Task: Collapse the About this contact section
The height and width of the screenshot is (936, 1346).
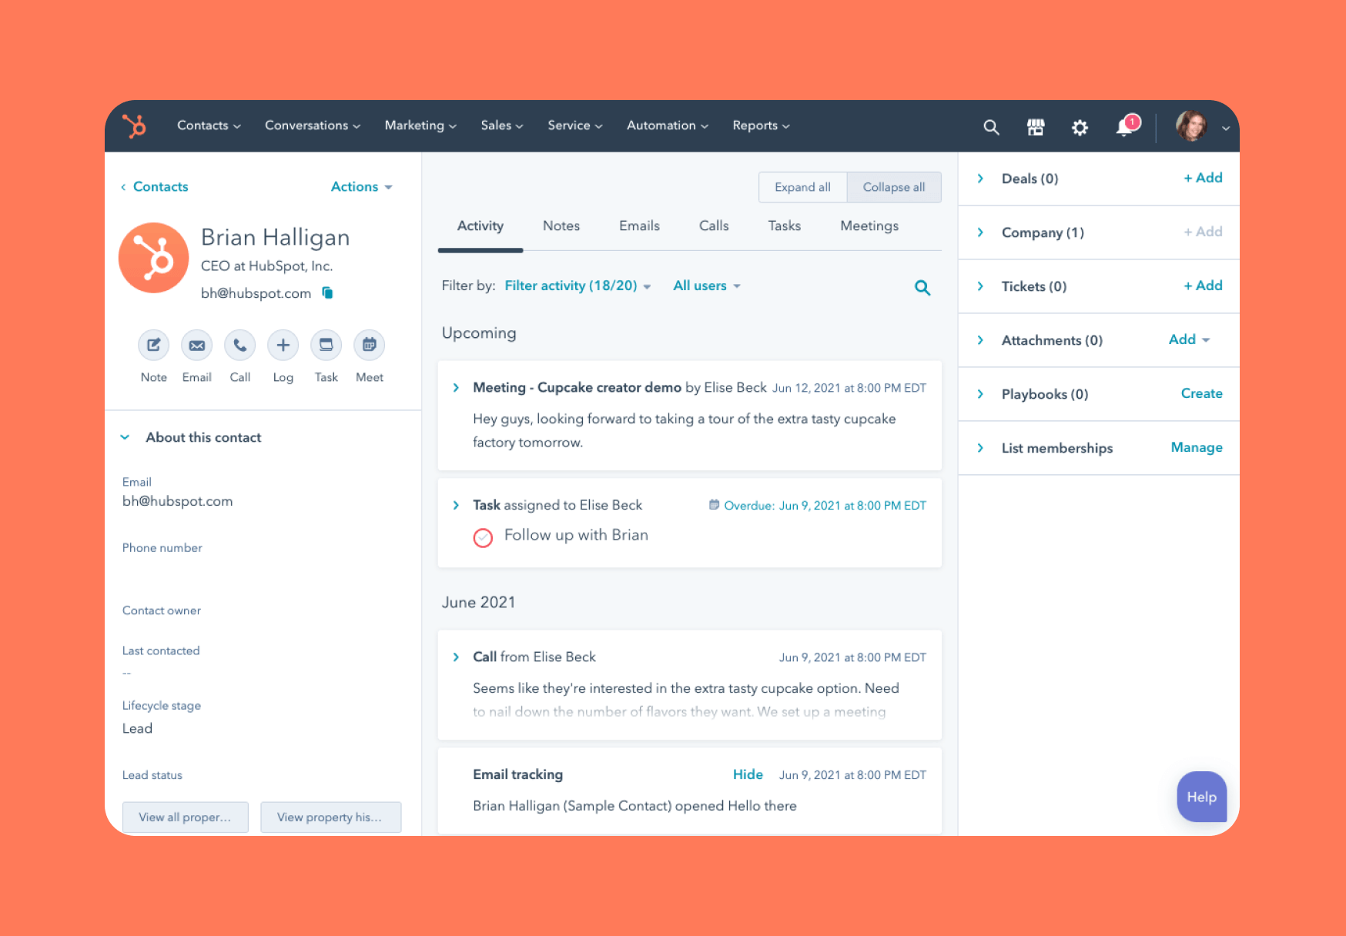Action: (x=125, y=437)
